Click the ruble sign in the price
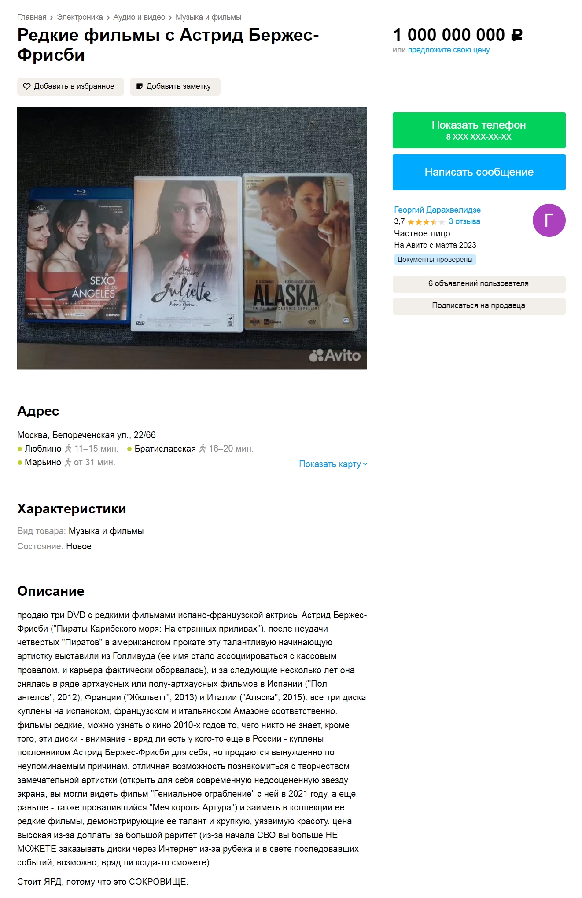 516,35
